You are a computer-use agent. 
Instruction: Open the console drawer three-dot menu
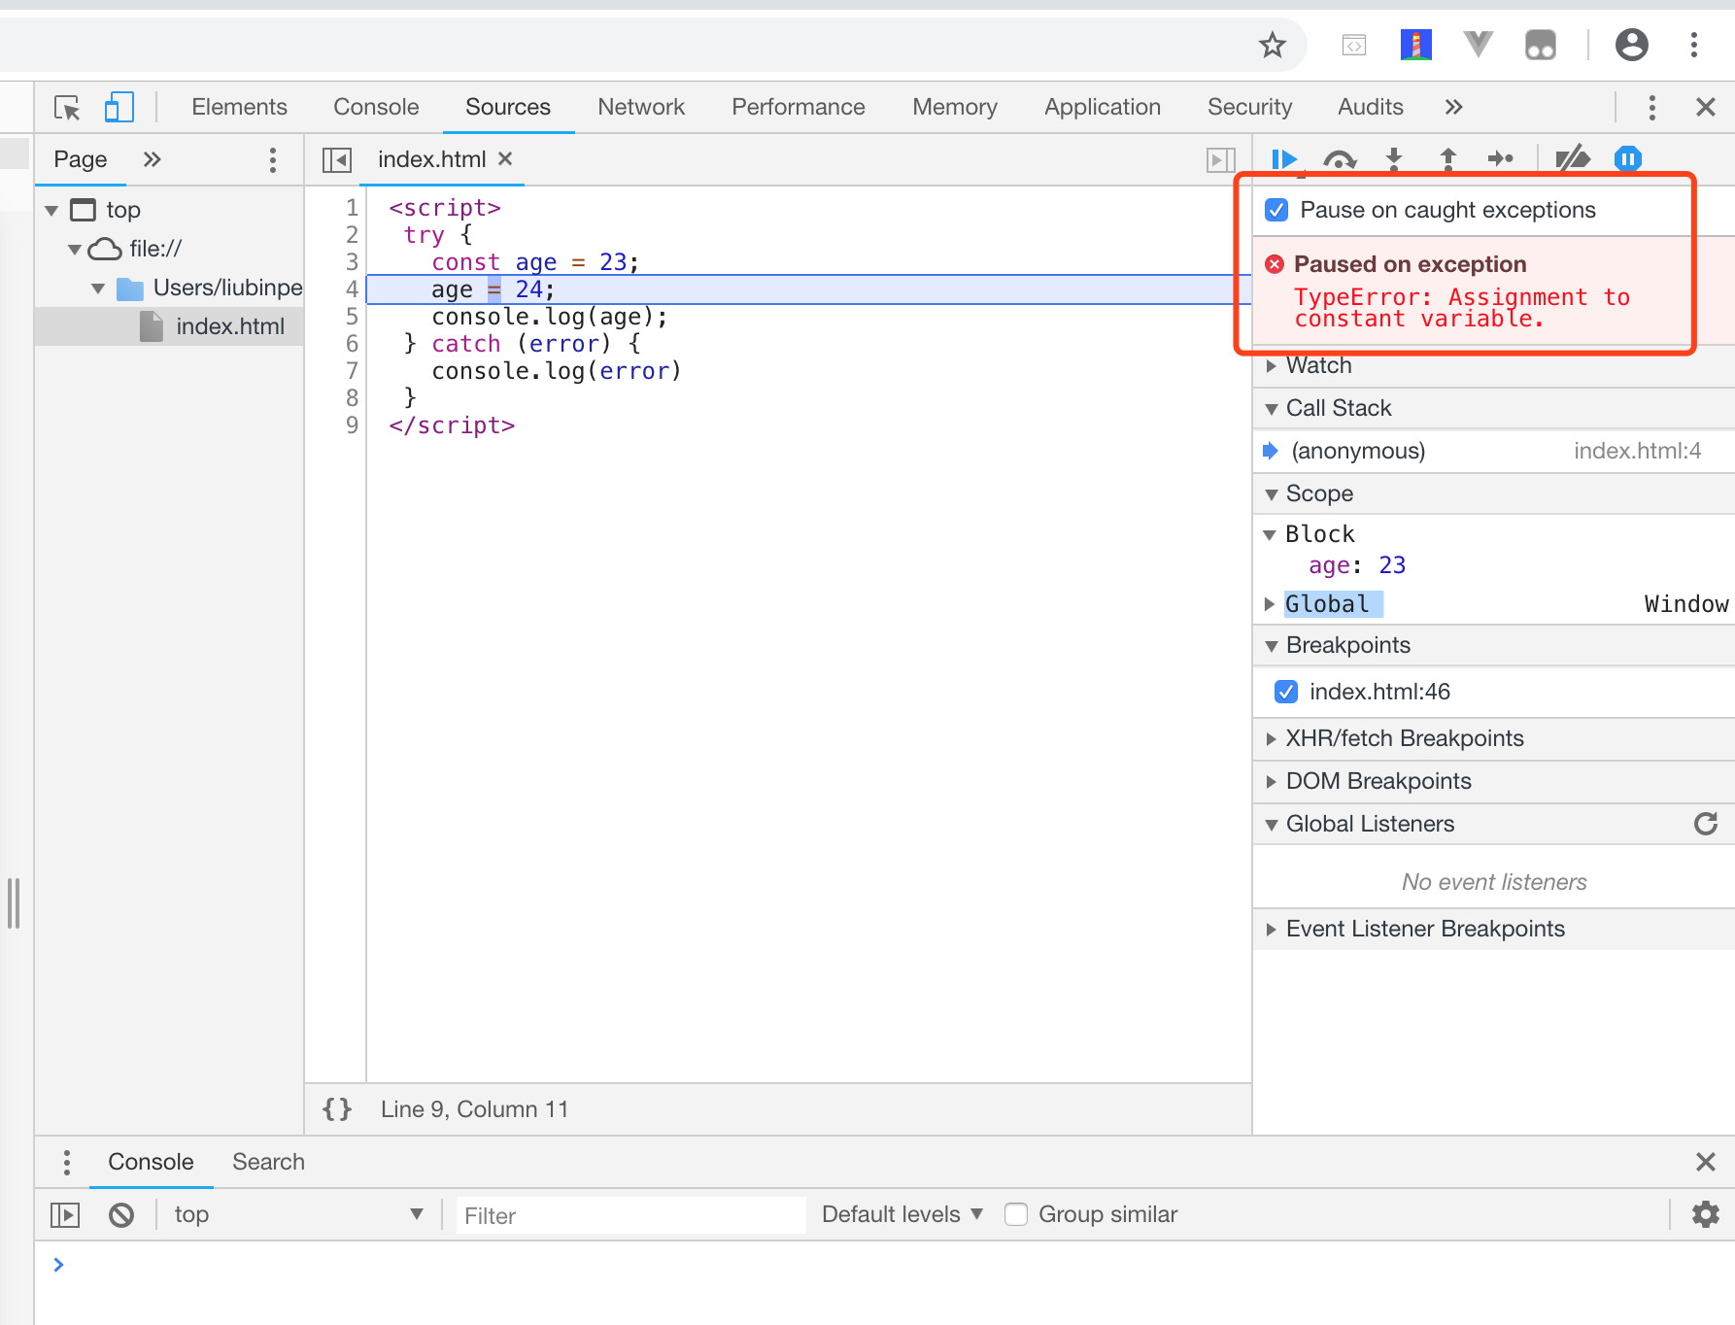pyautogui.click(x=66, y=1162)
